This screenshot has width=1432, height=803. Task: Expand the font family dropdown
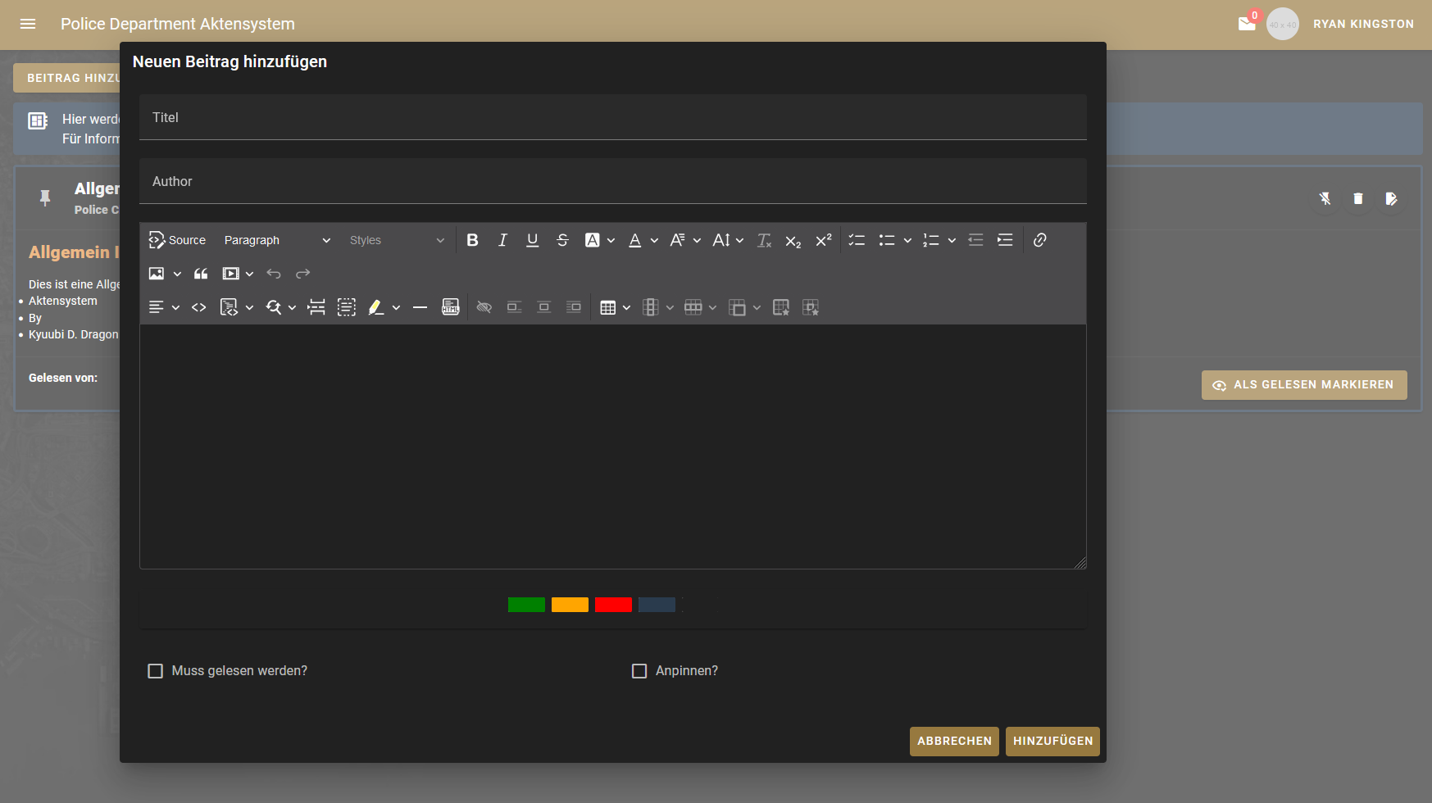(685, 240)
